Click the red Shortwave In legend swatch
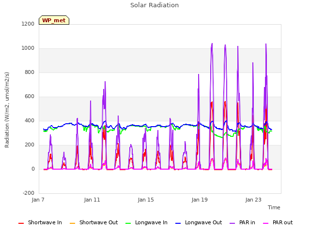310x232 pixels. point(21,223)
